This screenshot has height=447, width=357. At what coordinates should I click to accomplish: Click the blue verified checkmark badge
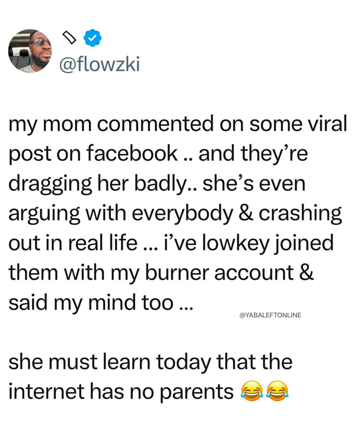93,38
